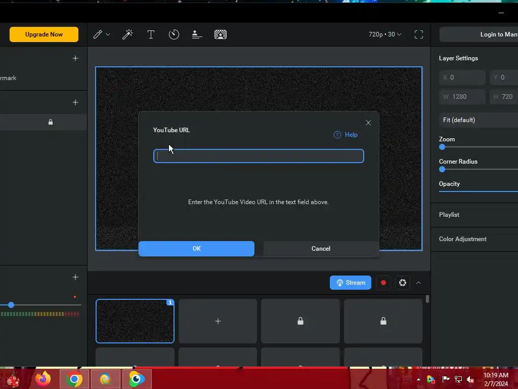This screenshot has height=389, width=518.
Task: Open the lower third tool
Action: pyautogui.click(x=197, y=34)
